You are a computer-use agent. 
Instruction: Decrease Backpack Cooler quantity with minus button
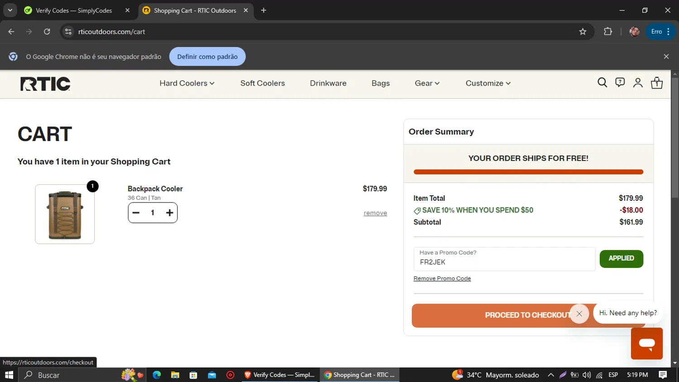(136, 213)
